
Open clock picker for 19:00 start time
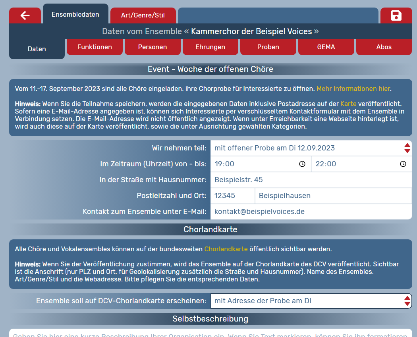[x=302, y=164]
